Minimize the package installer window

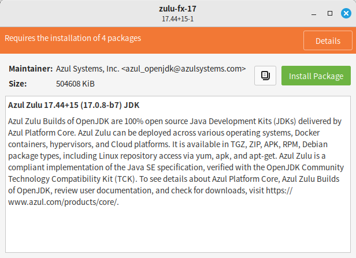(314, 14)
